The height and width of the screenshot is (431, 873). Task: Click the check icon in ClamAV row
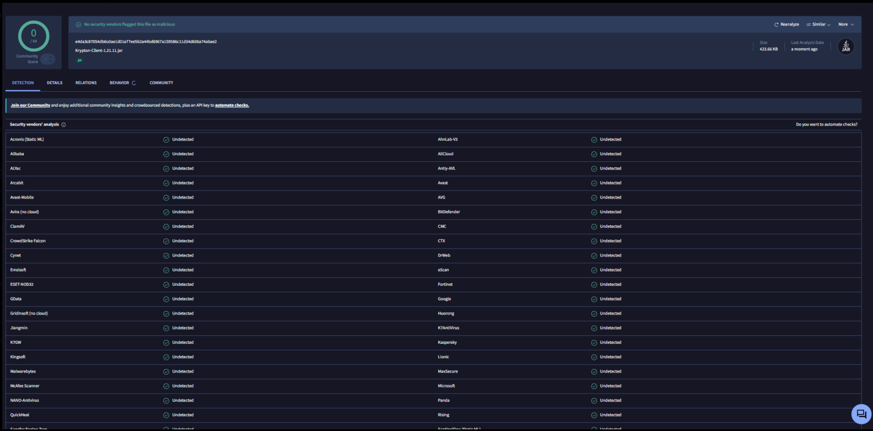point(166,227)
